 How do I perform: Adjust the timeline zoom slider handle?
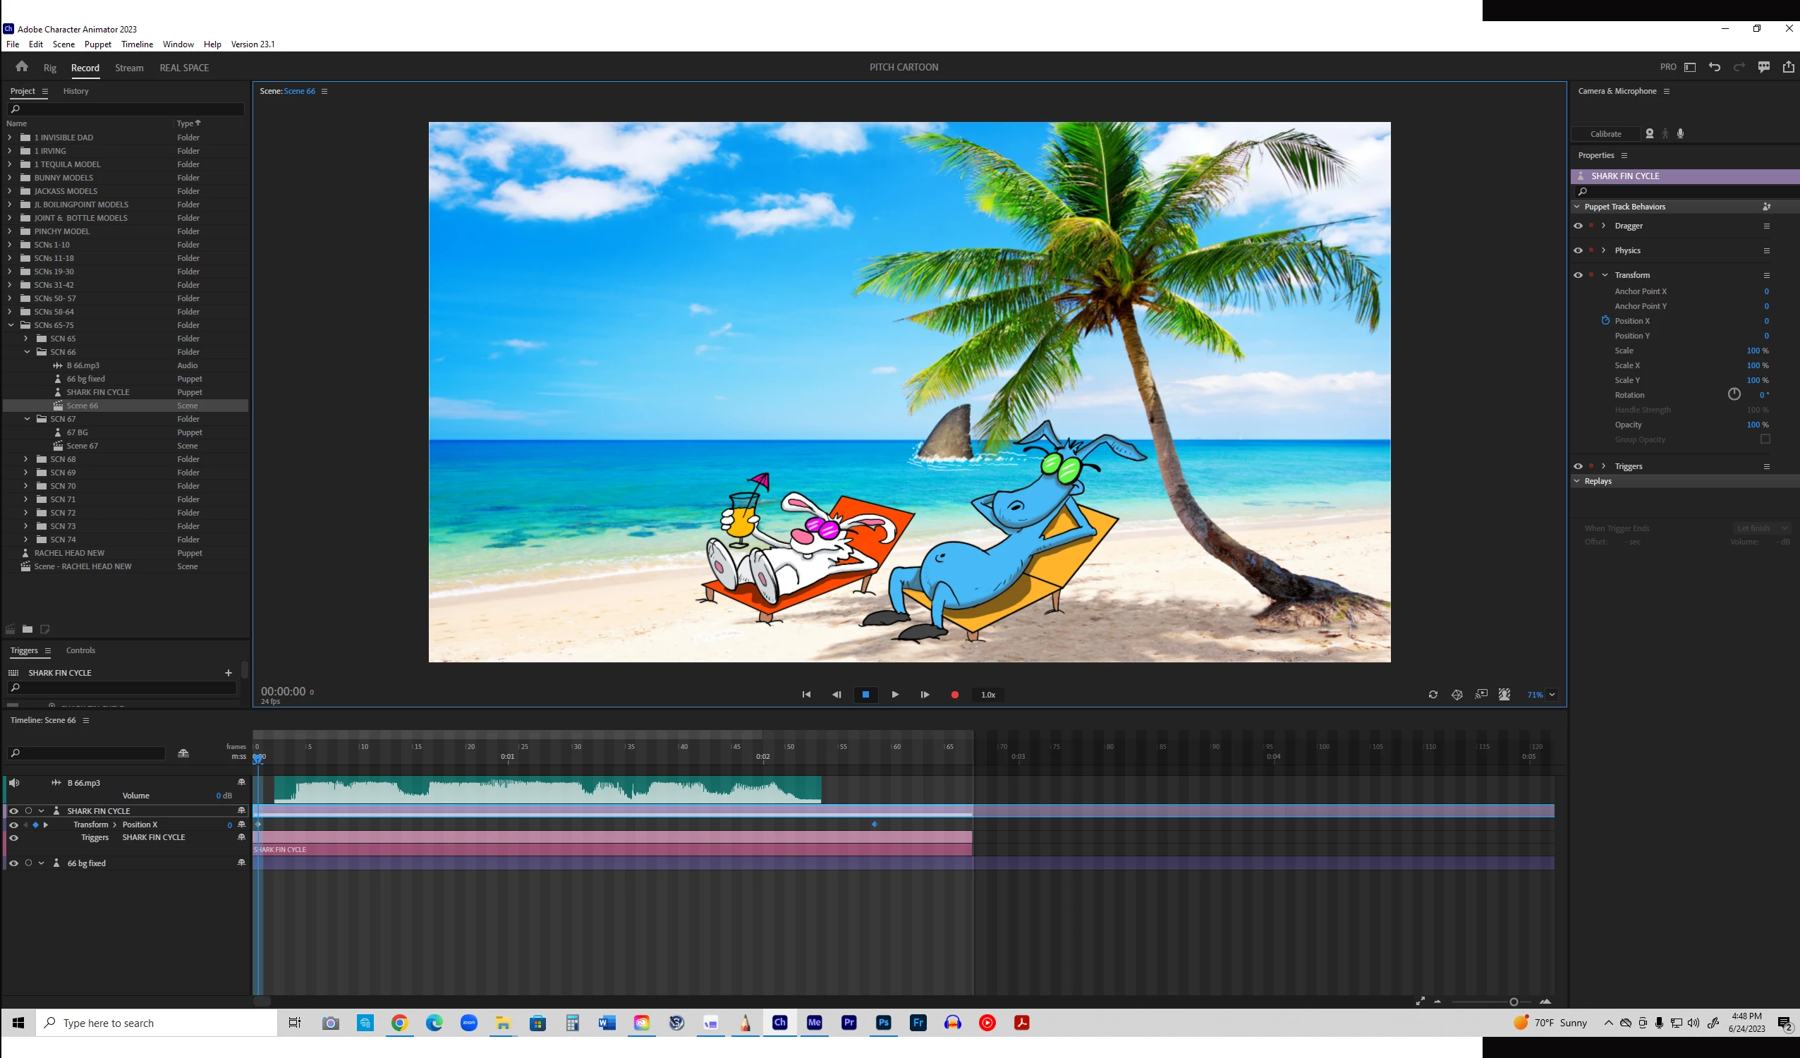pyautogui.click(x=1513, y=1002)
